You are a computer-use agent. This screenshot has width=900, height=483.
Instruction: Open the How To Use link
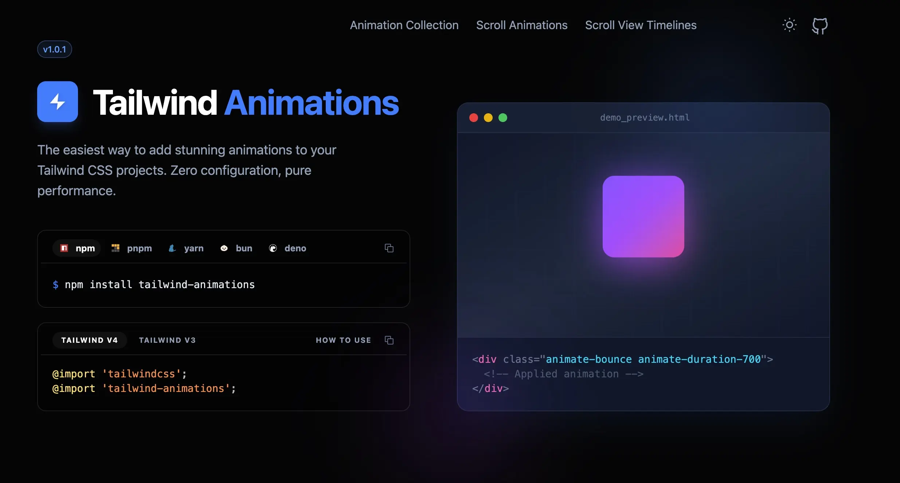[343, 340]
